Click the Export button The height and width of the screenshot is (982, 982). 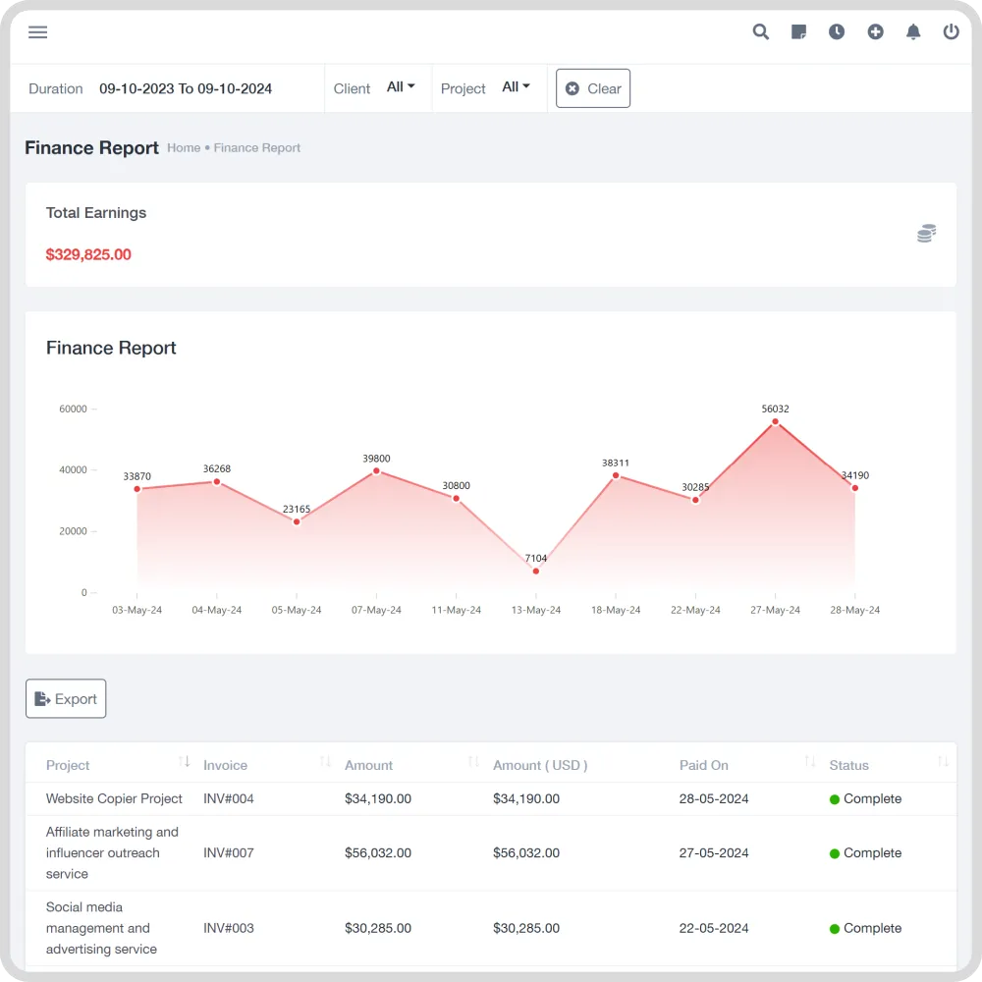point(65,698)
